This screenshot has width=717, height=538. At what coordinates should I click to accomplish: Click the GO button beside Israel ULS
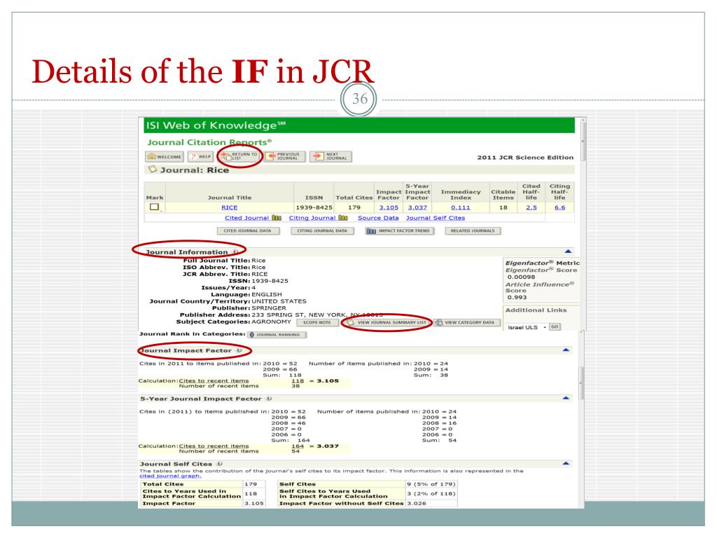555,327
